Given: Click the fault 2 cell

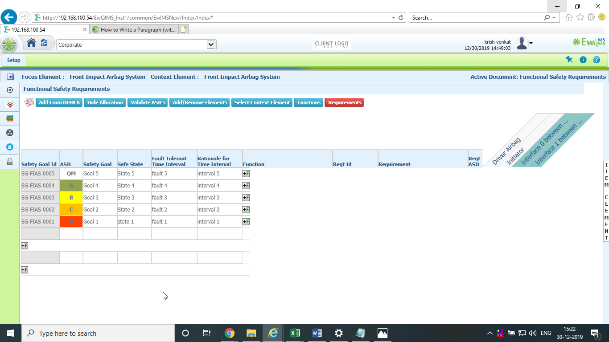Looking at the screenshot, I should 174,210.
